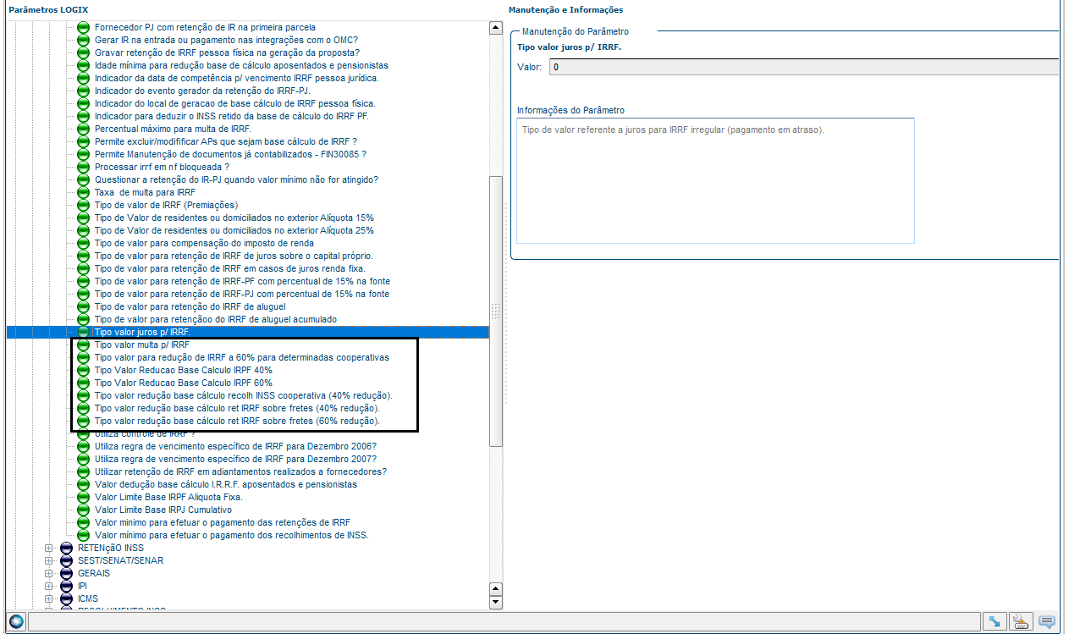
Task: Click green icon beside 'Tipo Valor Reducao Base Calculo IRPF 60%'
Action: coord(83,383)
